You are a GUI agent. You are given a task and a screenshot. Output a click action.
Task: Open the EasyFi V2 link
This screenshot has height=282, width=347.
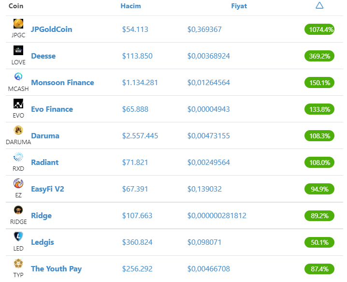47,189
